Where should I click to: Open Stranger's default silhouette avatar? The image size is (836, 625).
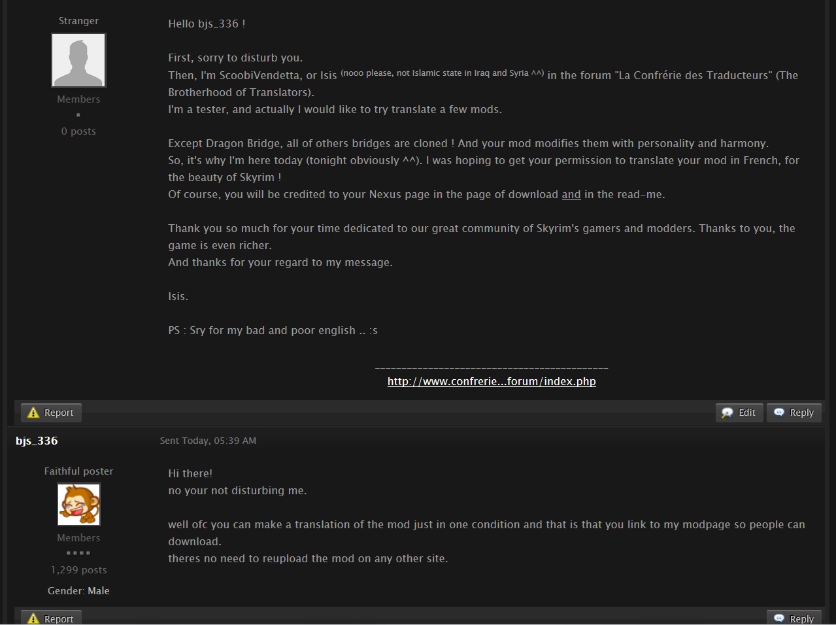[78, 60]
